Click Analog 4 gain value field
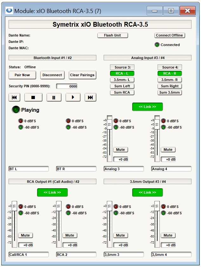The image size is (201, 267). click(x=168, y=159)
